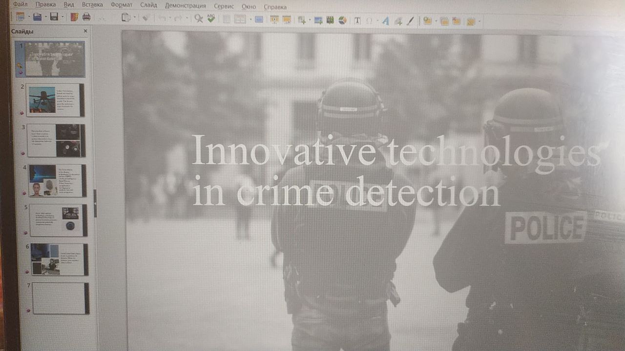Open the Формат menu

[121, 5]
